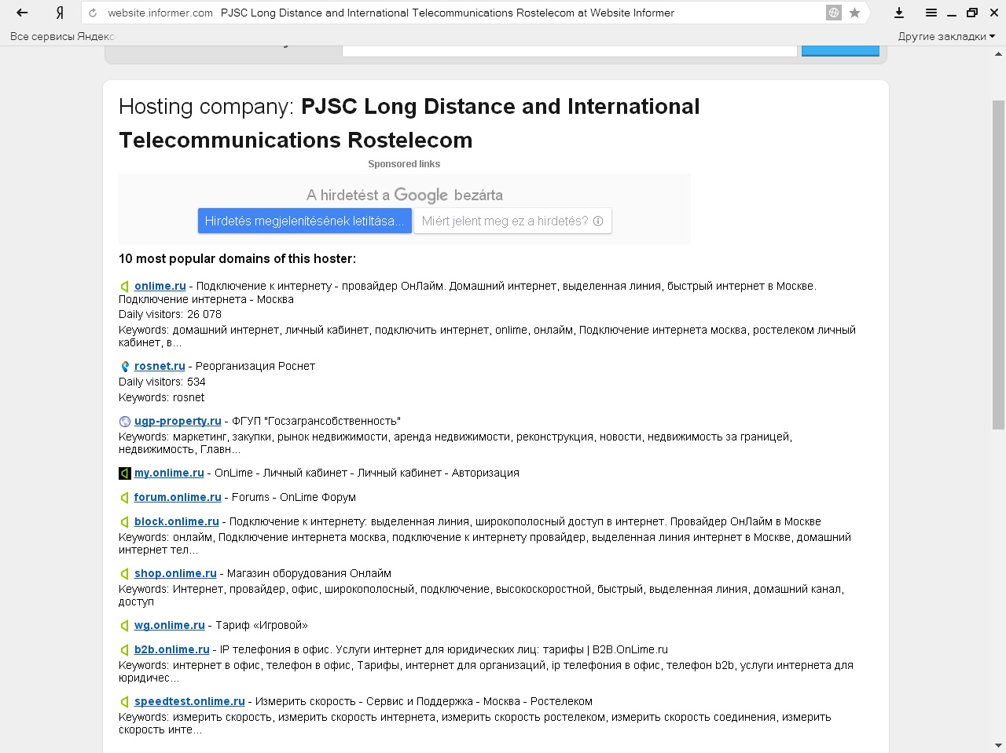Click the scrollbar down arrow

pyautogui.click(x=998, y=745)
